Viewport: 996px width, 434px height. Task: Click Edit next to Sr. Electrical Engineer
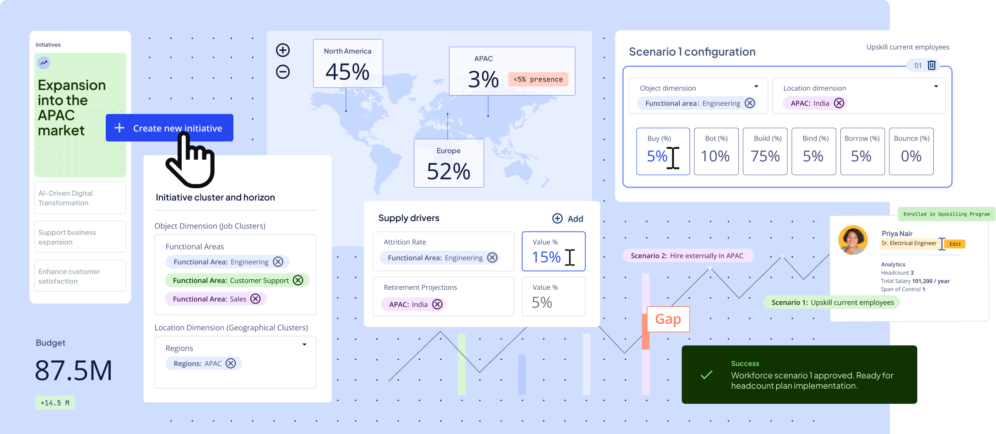[955, 244]
